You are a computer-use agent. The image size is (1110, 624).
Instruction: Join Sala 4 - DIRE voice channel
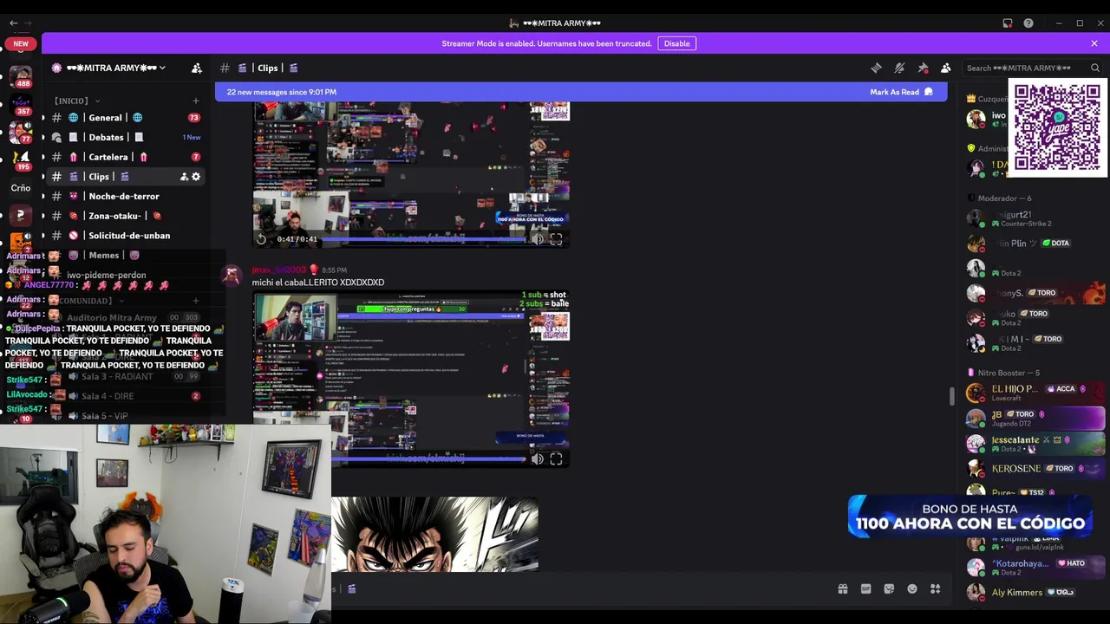[x=125, y=396]
